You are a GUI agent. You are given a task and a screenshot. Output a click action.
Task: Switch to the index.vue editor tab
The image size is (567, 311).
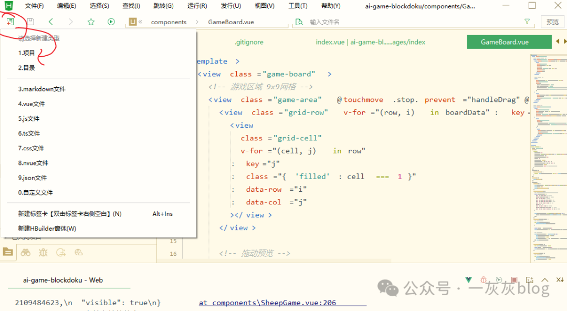point(370,42)
